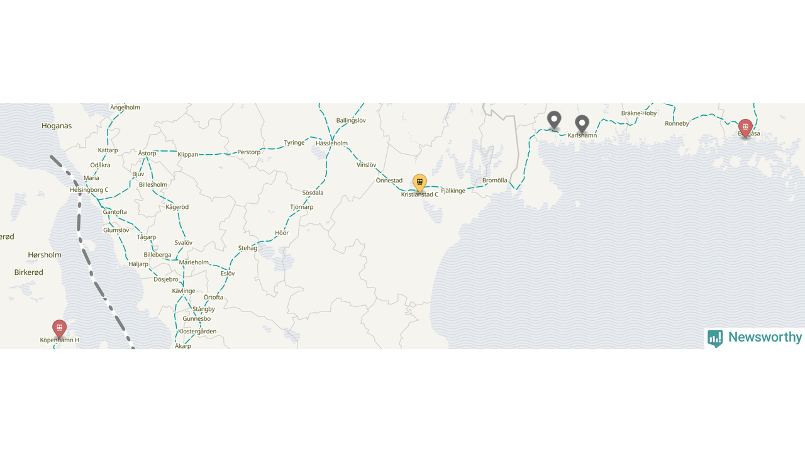The image size is (805, 453).
Task: Click the Helsingborg C station label
Action: (89, 190)
